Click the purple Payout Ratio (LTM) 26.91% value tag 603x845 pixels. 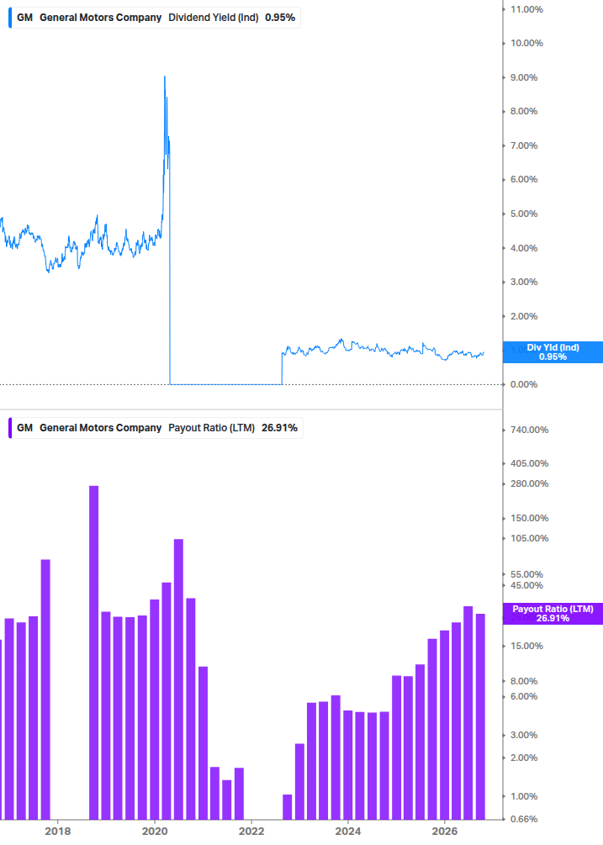(553, 614)
